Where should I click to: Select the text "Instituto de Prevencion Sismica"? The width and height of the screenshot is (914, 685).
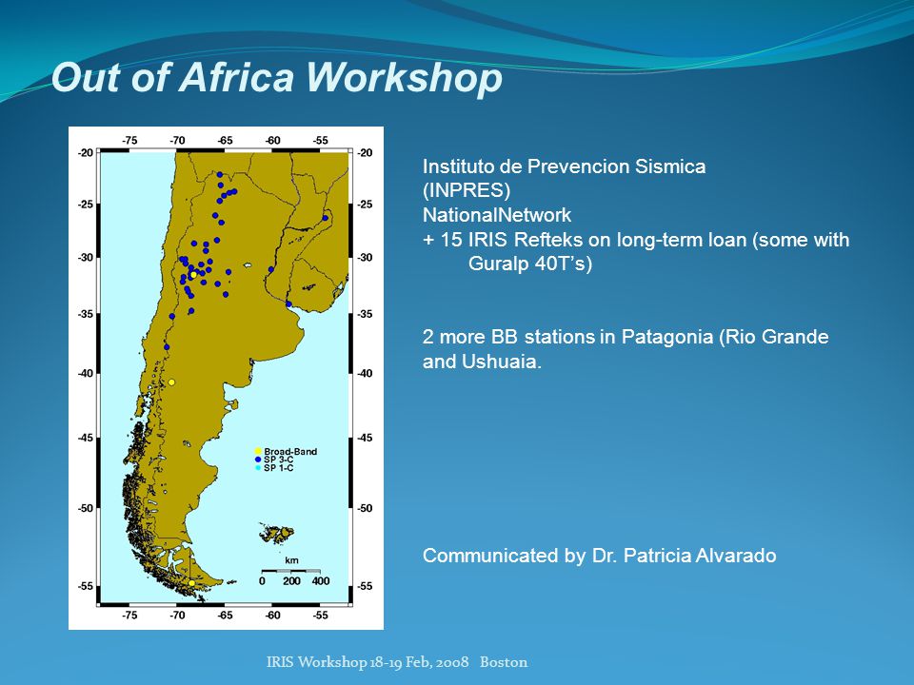(x=564, y=166)
